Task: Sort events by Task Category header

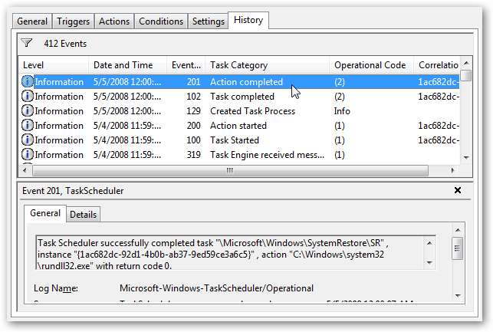Action: [238, 65]
